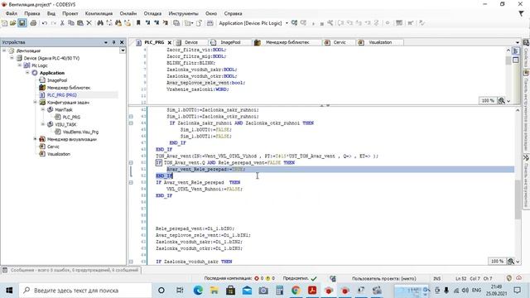Paste from clipboard toolbar icon
Screen dimensions: 530x298
(80, 23)
